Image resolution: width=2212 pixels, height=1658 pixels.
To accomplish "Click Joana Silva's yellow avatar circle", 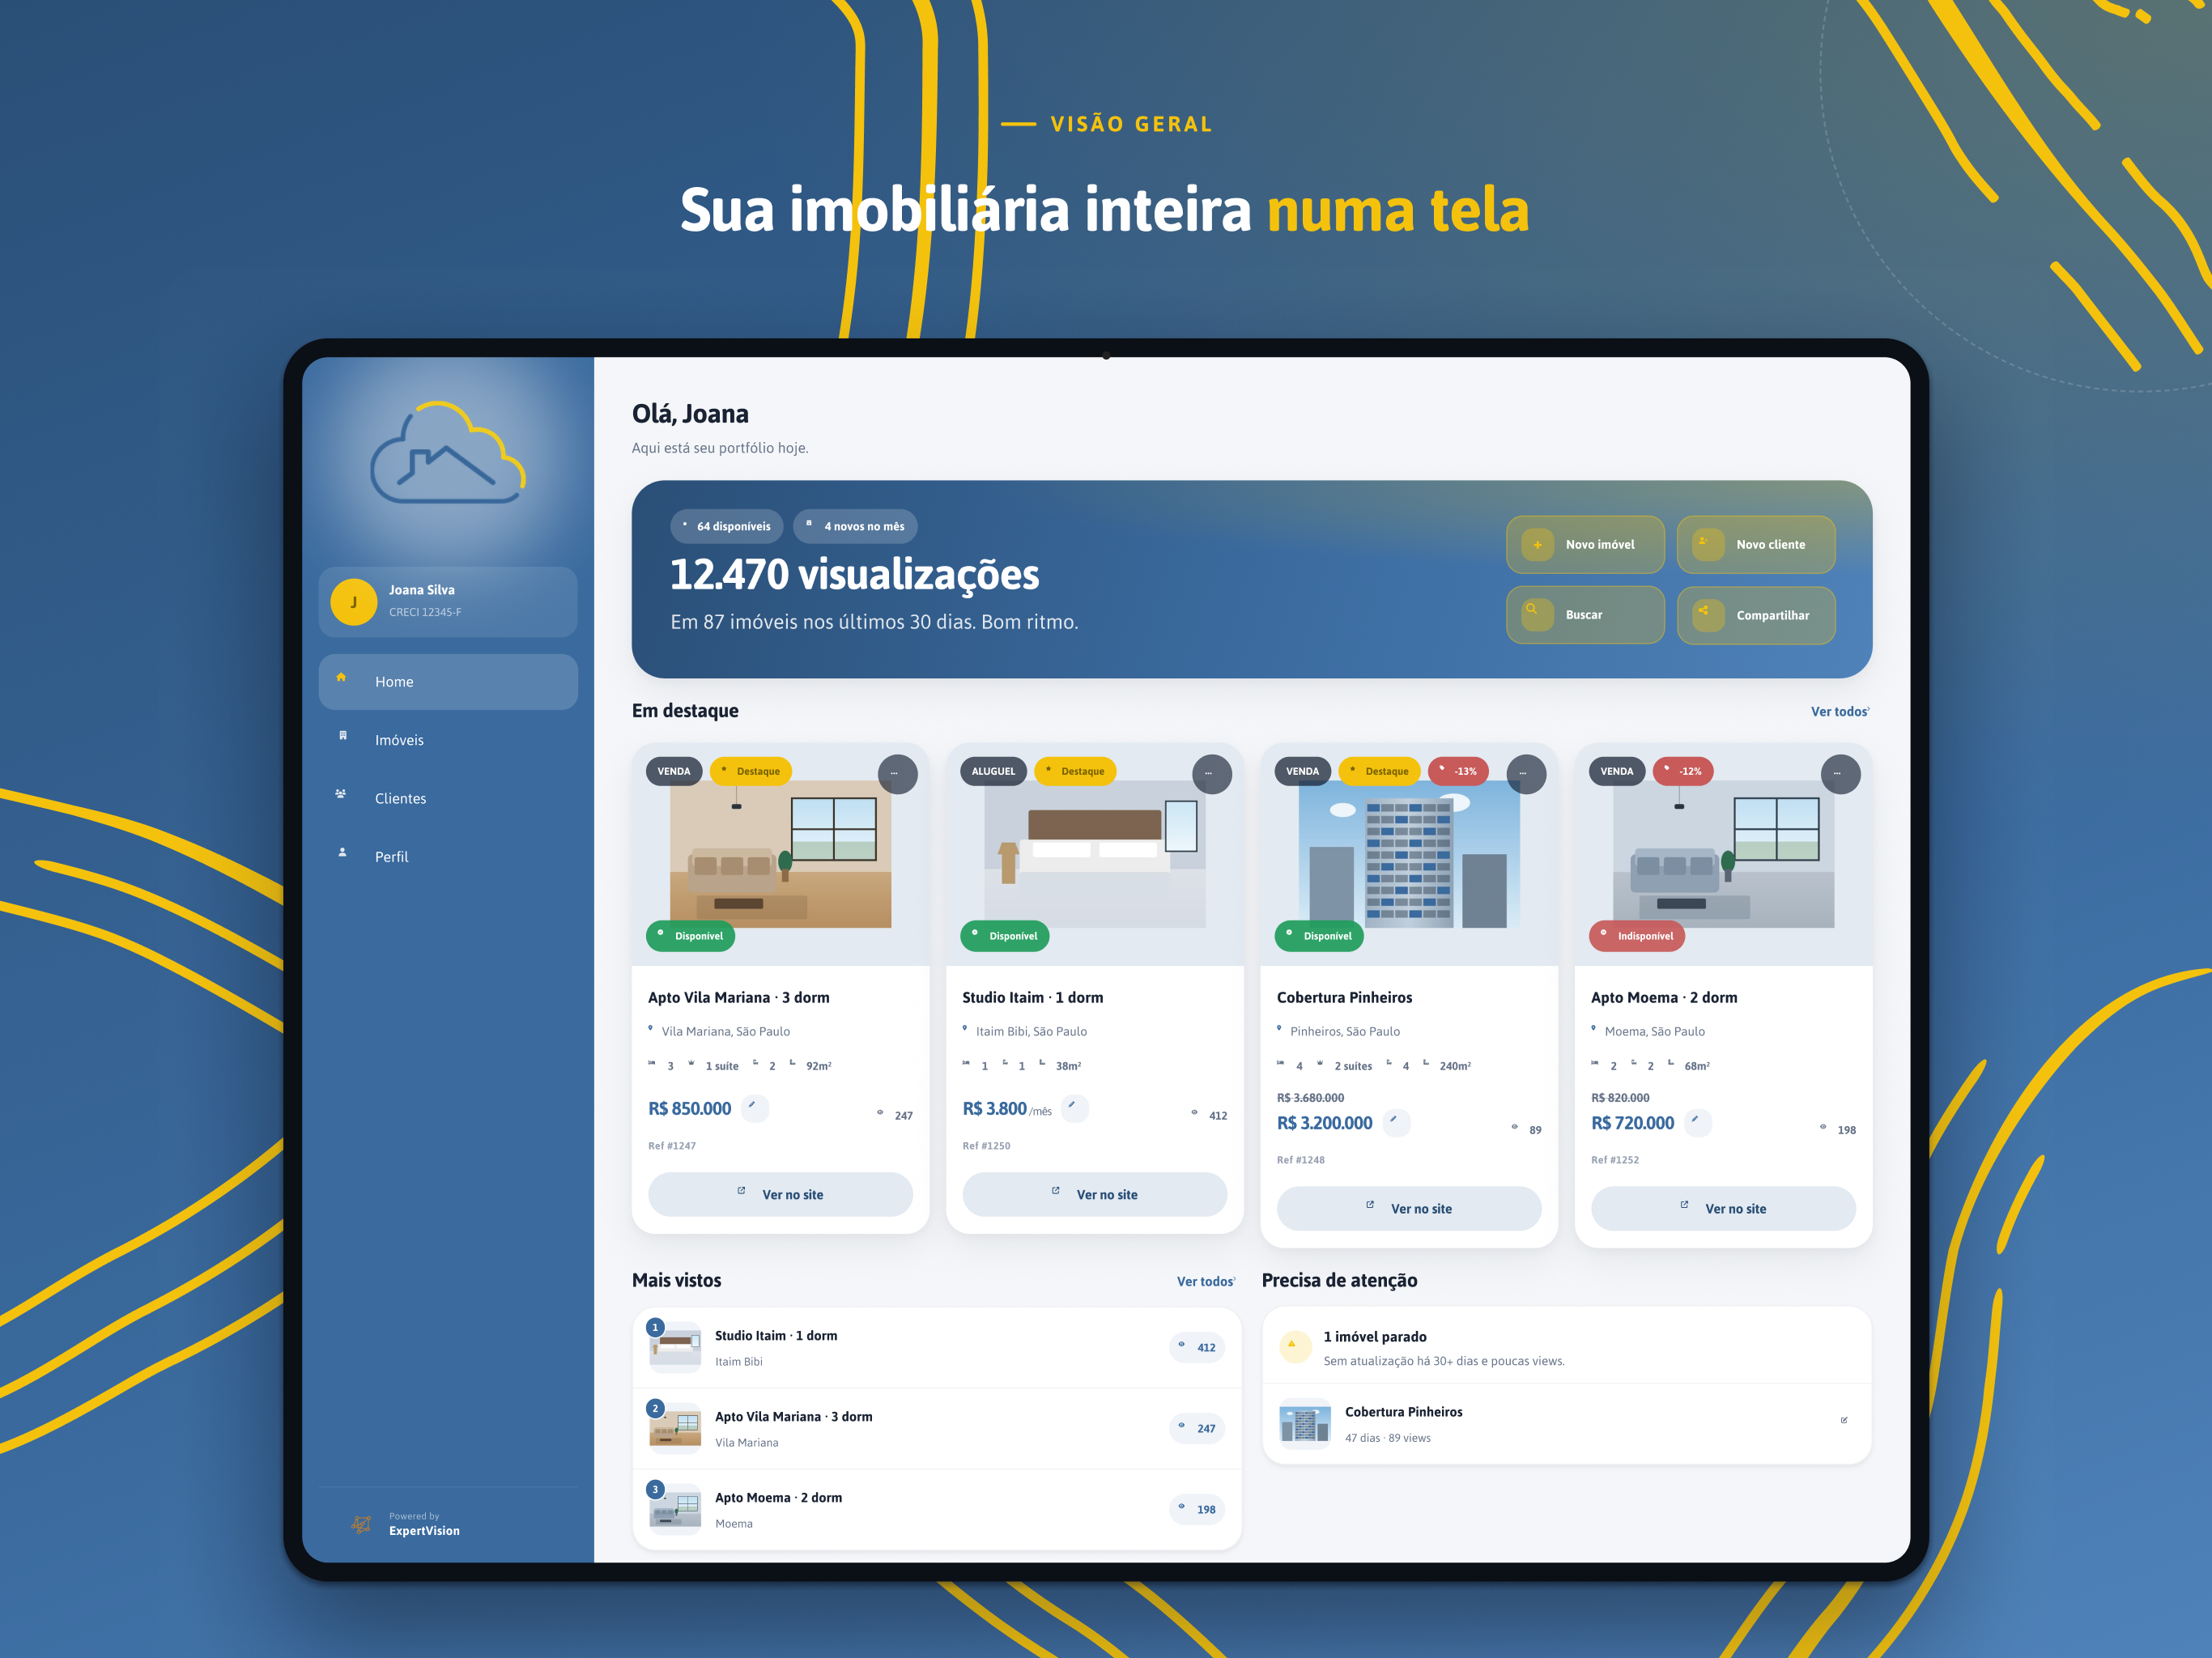I will click(353, 602).
